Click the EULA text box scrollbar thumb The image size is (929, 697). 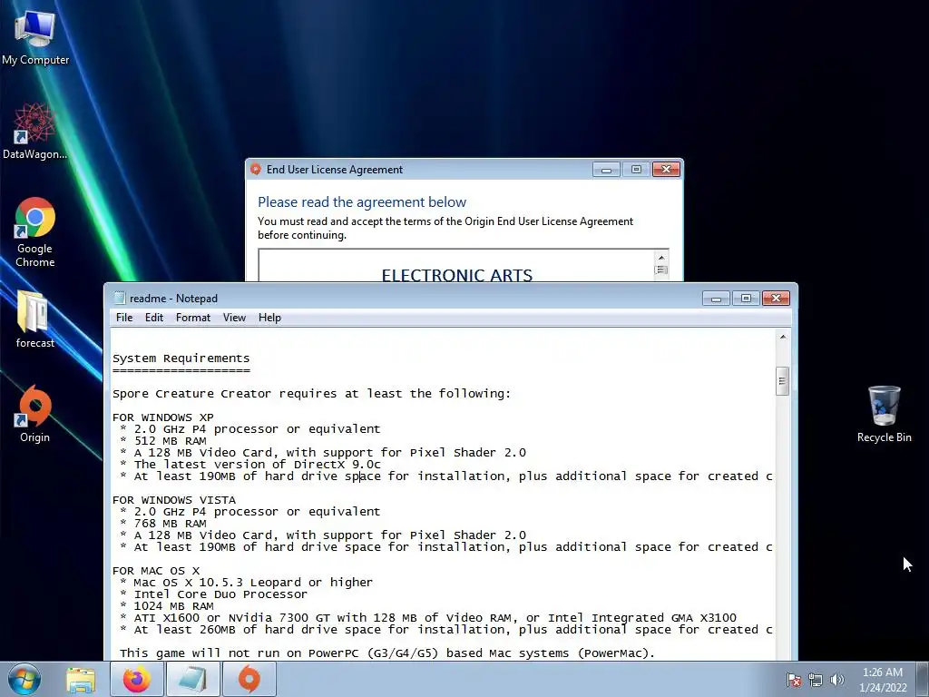(x=661, y=270)
